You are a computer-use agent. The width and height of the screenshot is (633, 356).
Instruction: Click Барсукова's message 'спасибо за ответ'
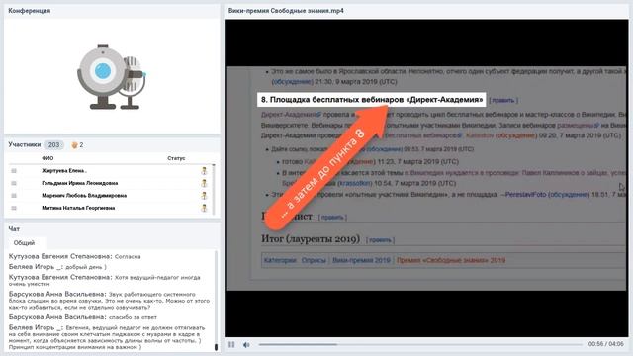(133, 317)
